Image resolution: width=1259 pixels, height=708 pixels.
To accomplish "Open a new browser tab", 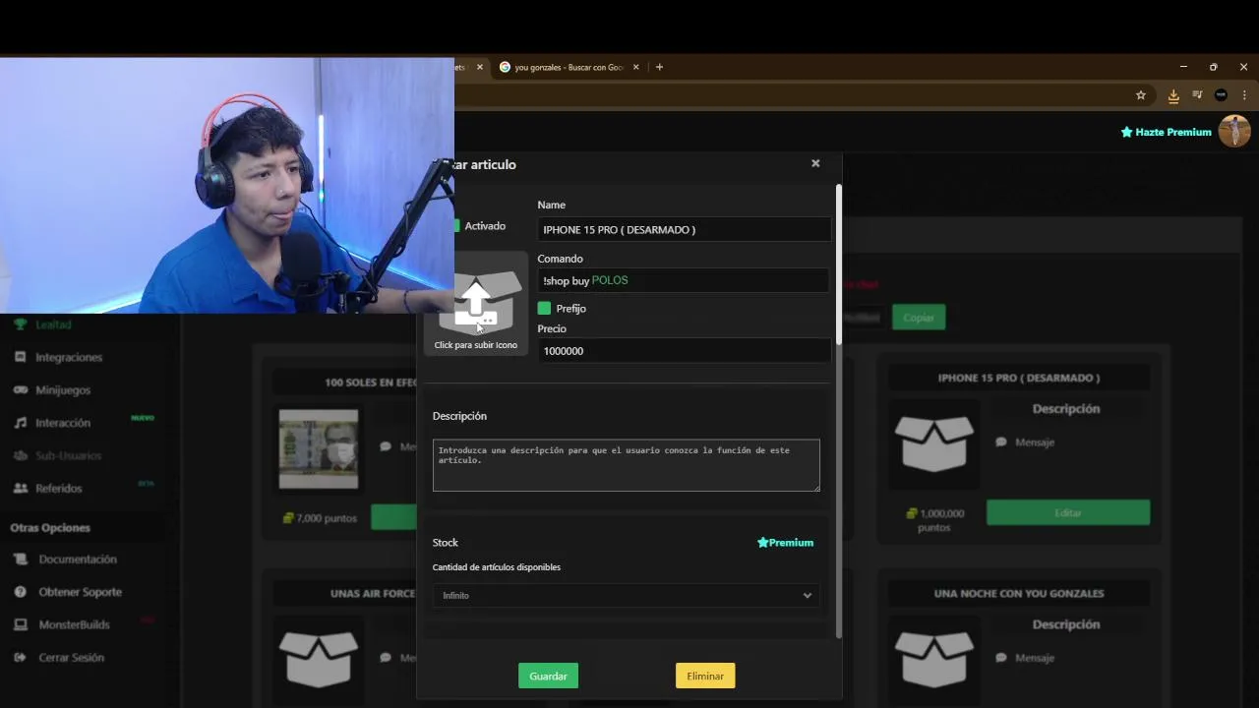I will [x=659, y=67].
